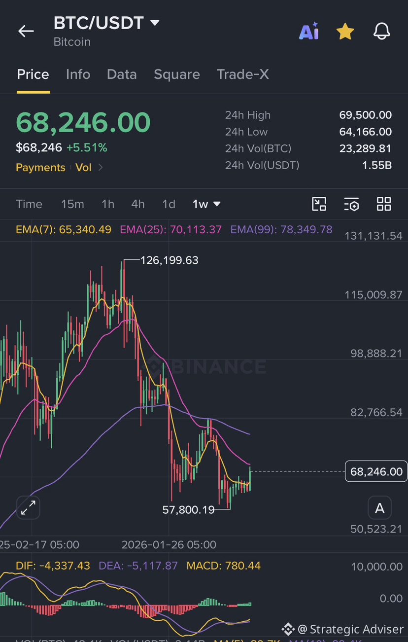Tap the DEA indicator value

pyautogui.click(x=138, y=566)
